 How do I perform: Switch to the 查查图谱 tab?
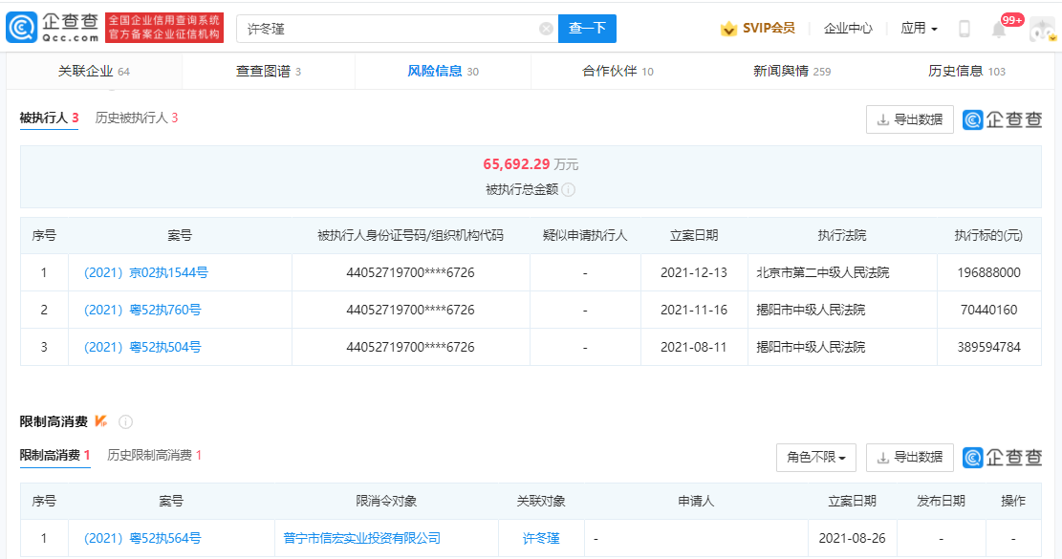tap(269, 71)
